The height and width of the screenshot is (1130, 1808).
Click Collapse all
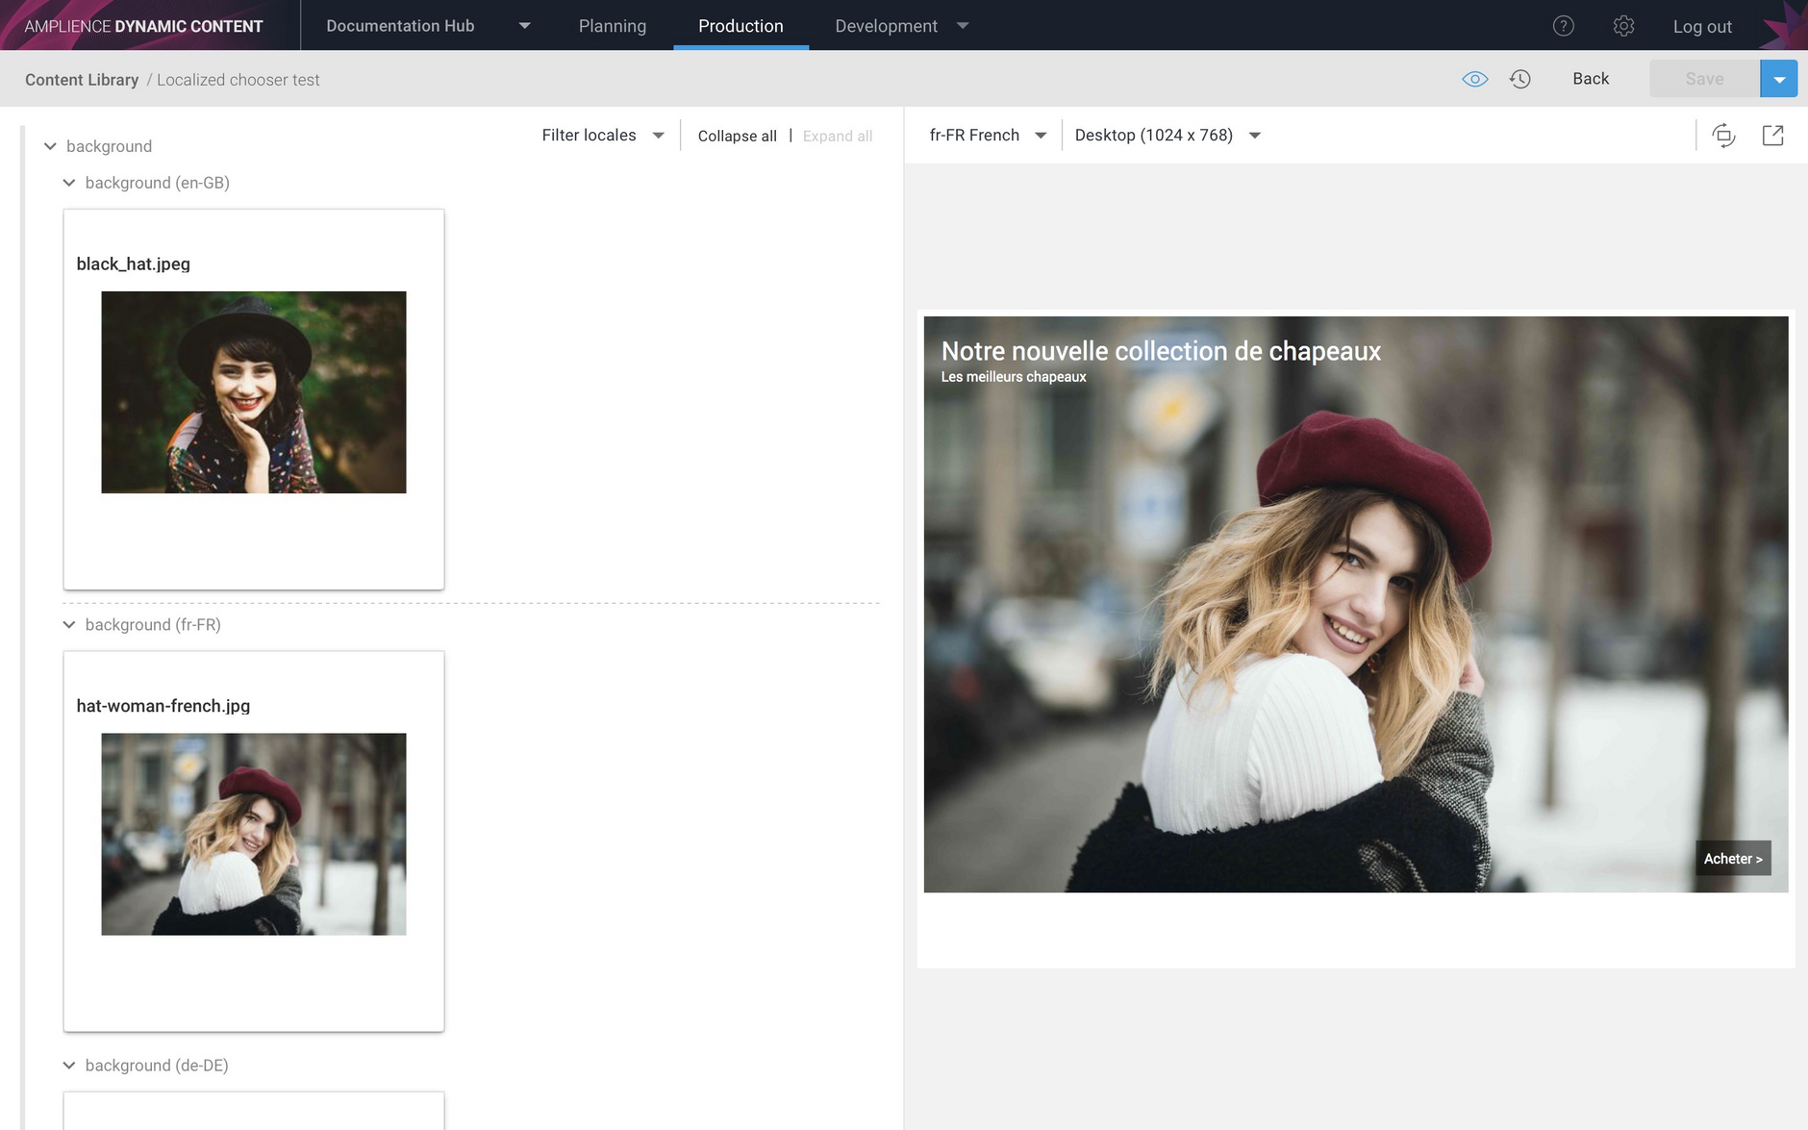737,137
